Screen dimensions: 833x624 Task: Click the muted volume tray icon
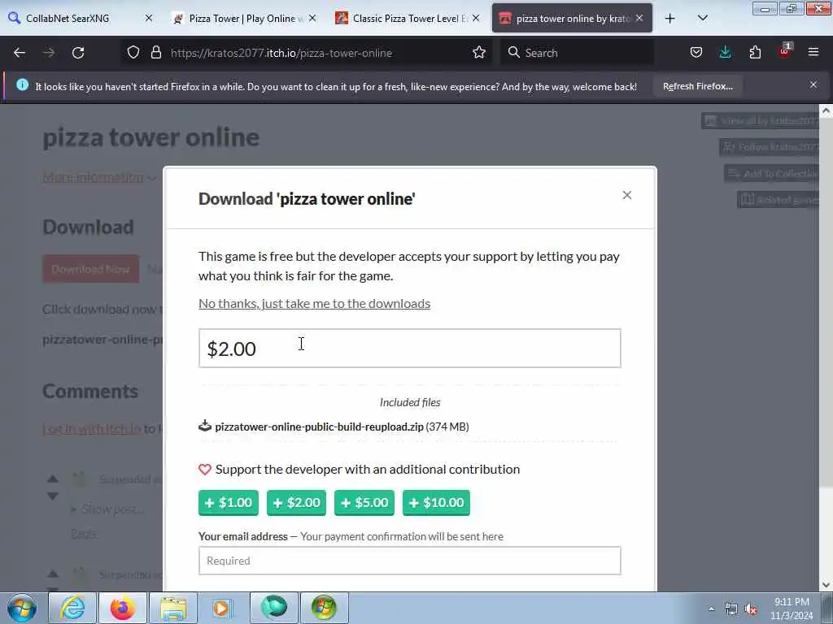(x=751, y=609)
